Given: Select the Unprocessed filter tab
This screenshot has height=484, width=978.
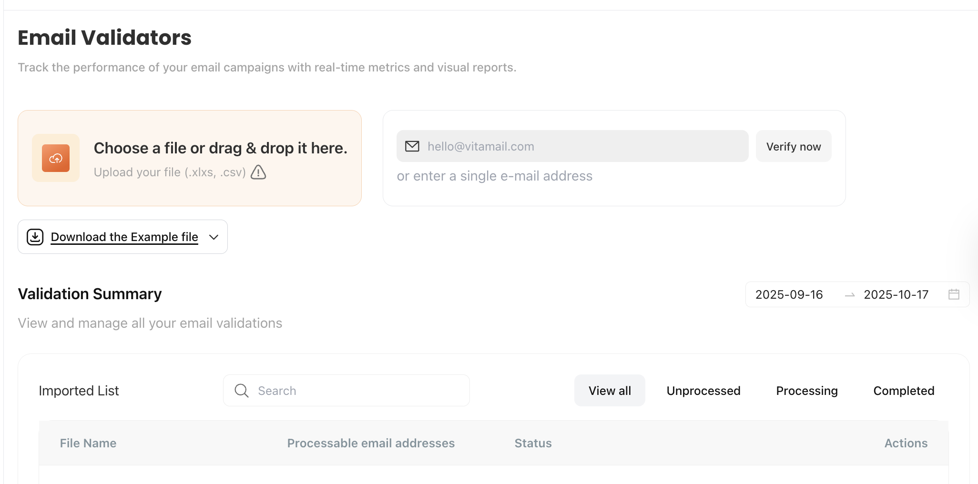Looking at the screenshot, I should 703,391.
